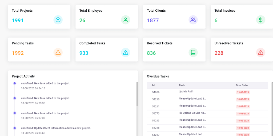Click the dollar icon in Total Invoices
Image resolution: width=273 pixels, height=136 pixels.
261,20
